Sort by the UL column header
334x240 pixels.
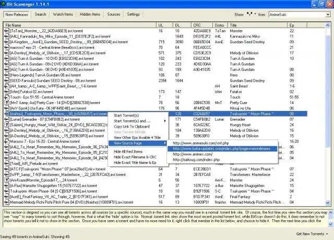(165, 25)
